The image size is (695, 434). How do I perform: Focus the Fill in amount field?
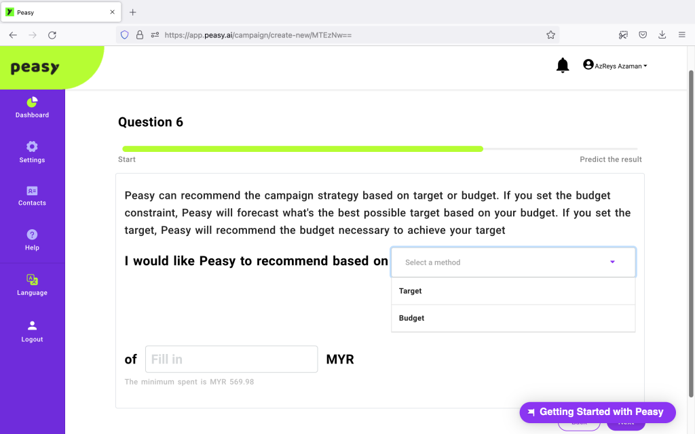coord(231,359)
